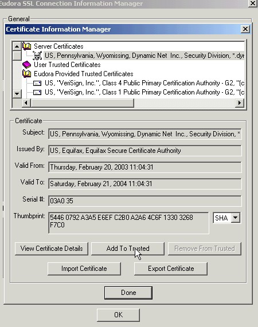Click the Add To Trusted button

(128, 249)
